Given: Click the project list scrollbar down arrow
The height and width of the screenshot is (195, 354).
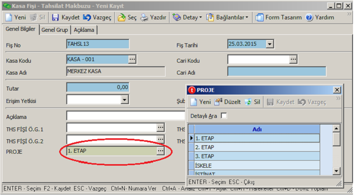Looking at the screenshot, I should pyautogui.click(x=337, y=171).
